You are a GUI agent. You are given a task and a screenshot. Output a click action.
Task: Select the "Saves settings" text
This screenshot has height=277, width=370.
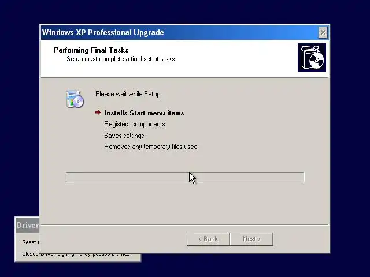point(124,136)
